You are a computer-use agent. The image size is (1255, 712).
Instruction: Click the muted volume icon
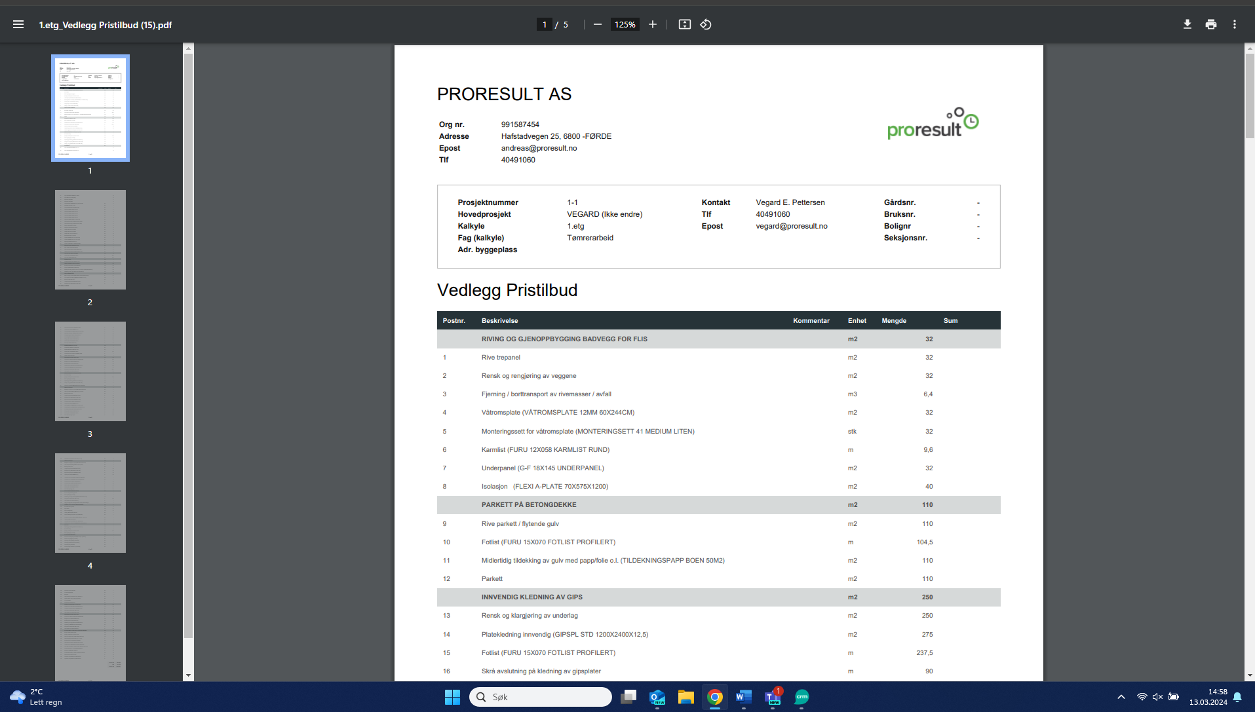pos(1157,697)
